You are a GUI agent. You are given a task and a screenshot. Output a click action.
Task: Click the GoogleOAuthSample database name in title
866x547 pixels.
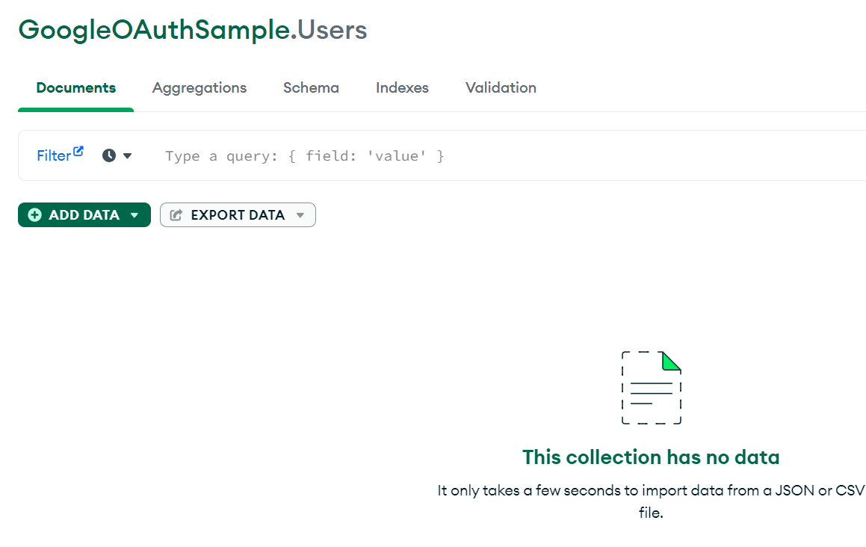click(x=154, y=30)
